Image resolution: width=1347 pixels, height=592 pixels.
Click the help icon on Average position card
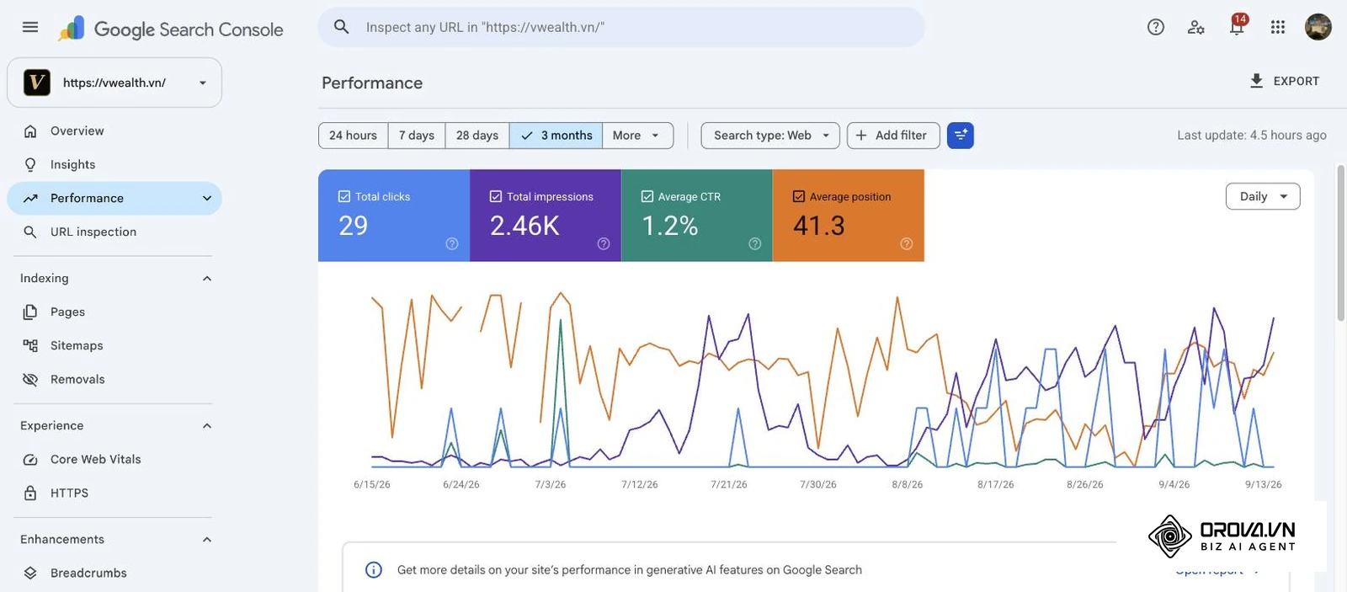pyautogui.click(x=907, y=243)
